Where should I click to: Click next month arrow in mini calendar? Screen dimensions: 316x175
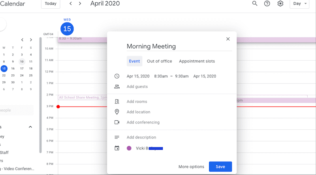[x=31, y=40]
